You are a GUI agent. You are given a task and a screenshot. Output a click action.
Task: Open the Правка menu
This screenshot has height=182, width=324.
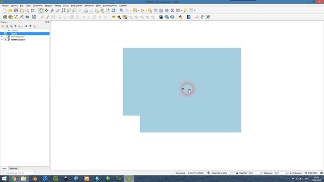point(14,6)
